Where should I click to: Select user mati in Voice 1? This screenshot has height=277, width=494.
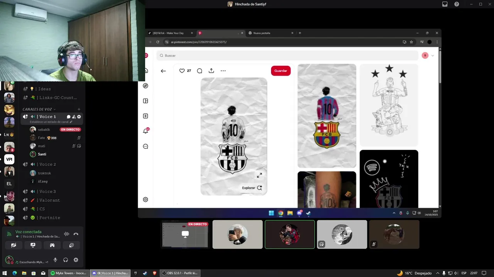point(55,146)
